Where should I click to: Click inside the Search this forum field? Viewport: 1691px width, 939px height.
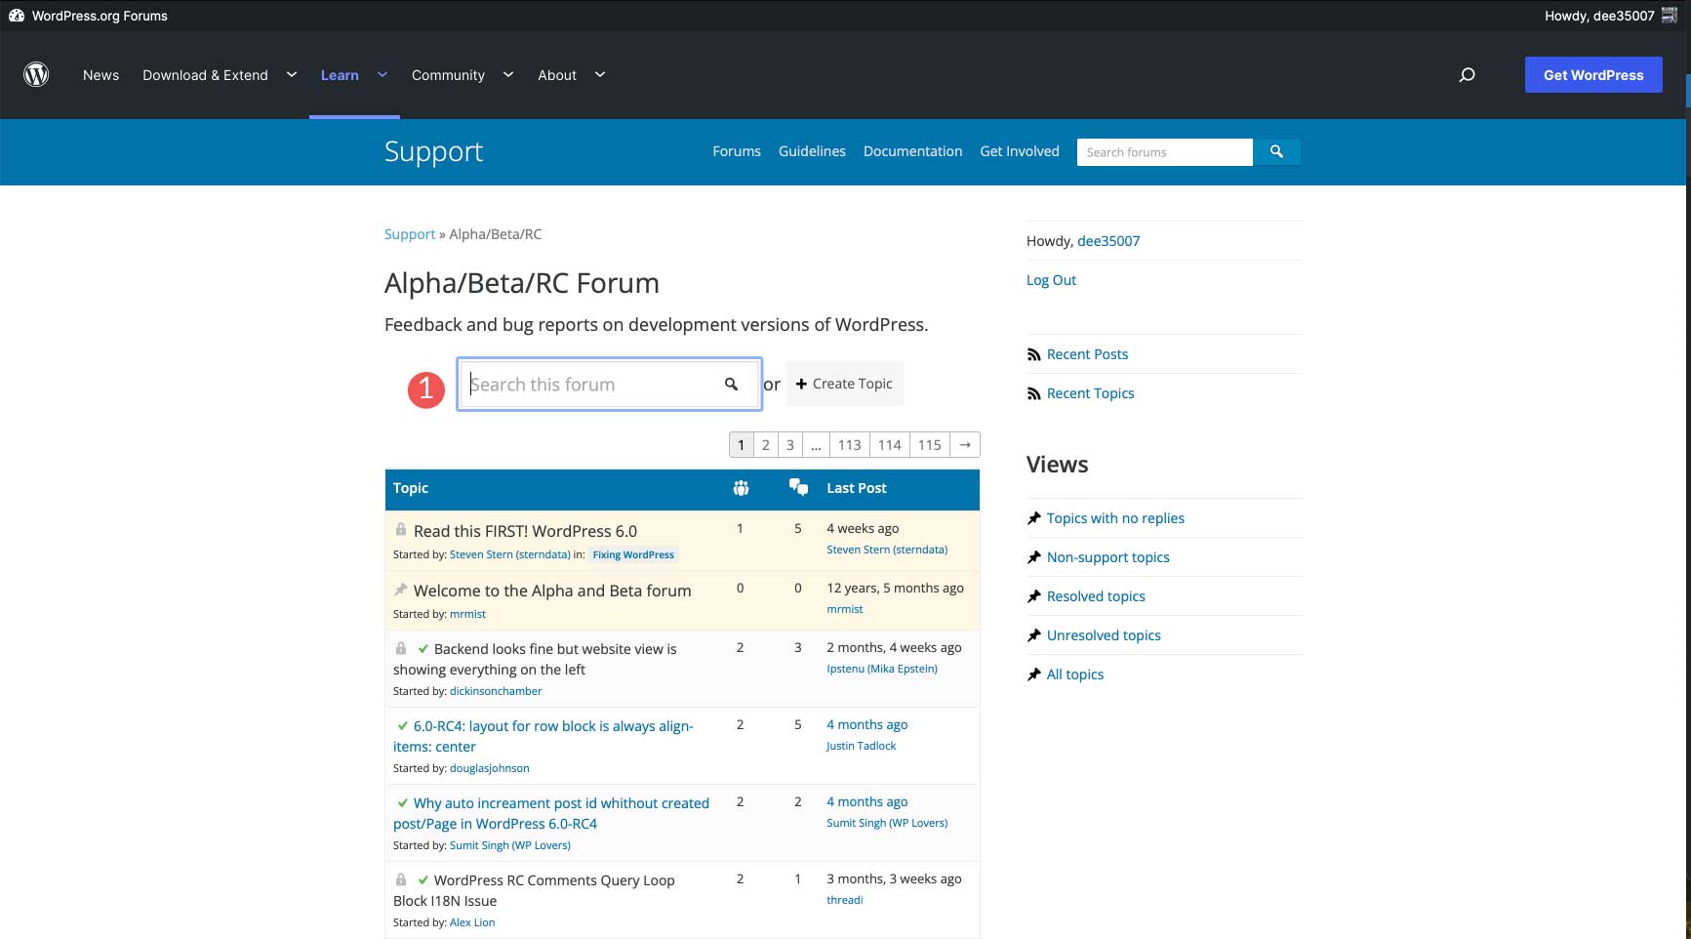click(x=585, y=384)
